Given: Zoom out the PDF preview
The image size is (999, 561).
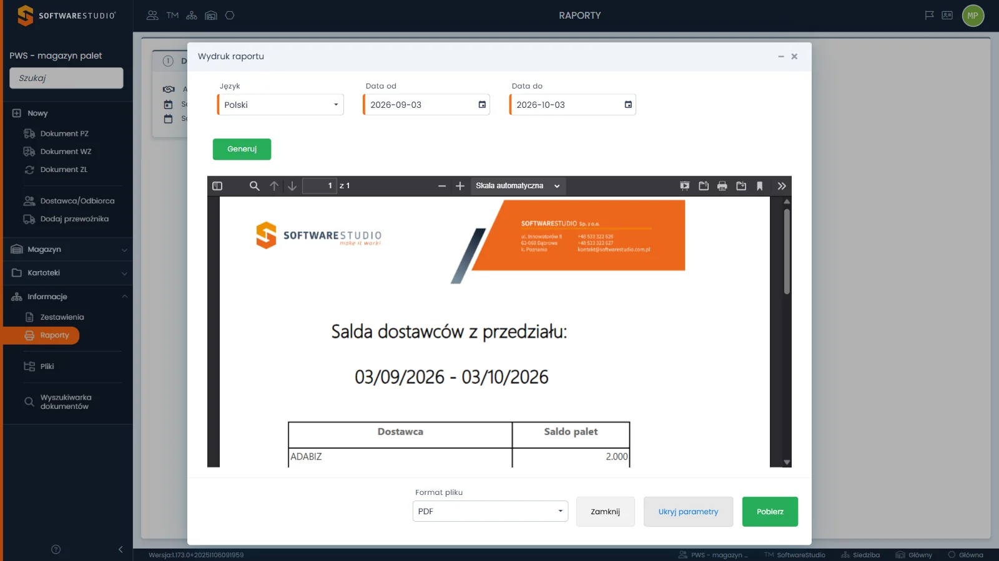Looking at the screenshot, I should click(x=442, y=186).
